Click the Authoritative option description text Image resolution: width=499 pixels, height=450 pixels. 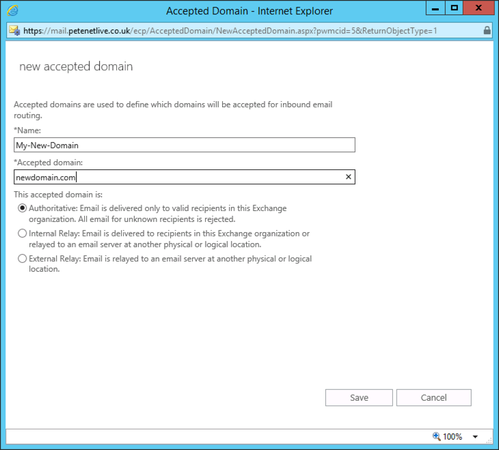click(x=157, y=214)
